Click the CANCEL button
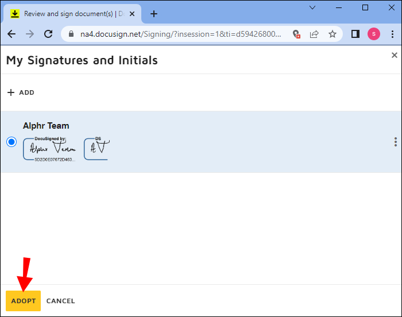402x317 pixels. tap(60, 301)
